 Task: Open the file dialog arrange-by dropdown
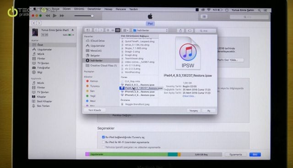(126, 30)
